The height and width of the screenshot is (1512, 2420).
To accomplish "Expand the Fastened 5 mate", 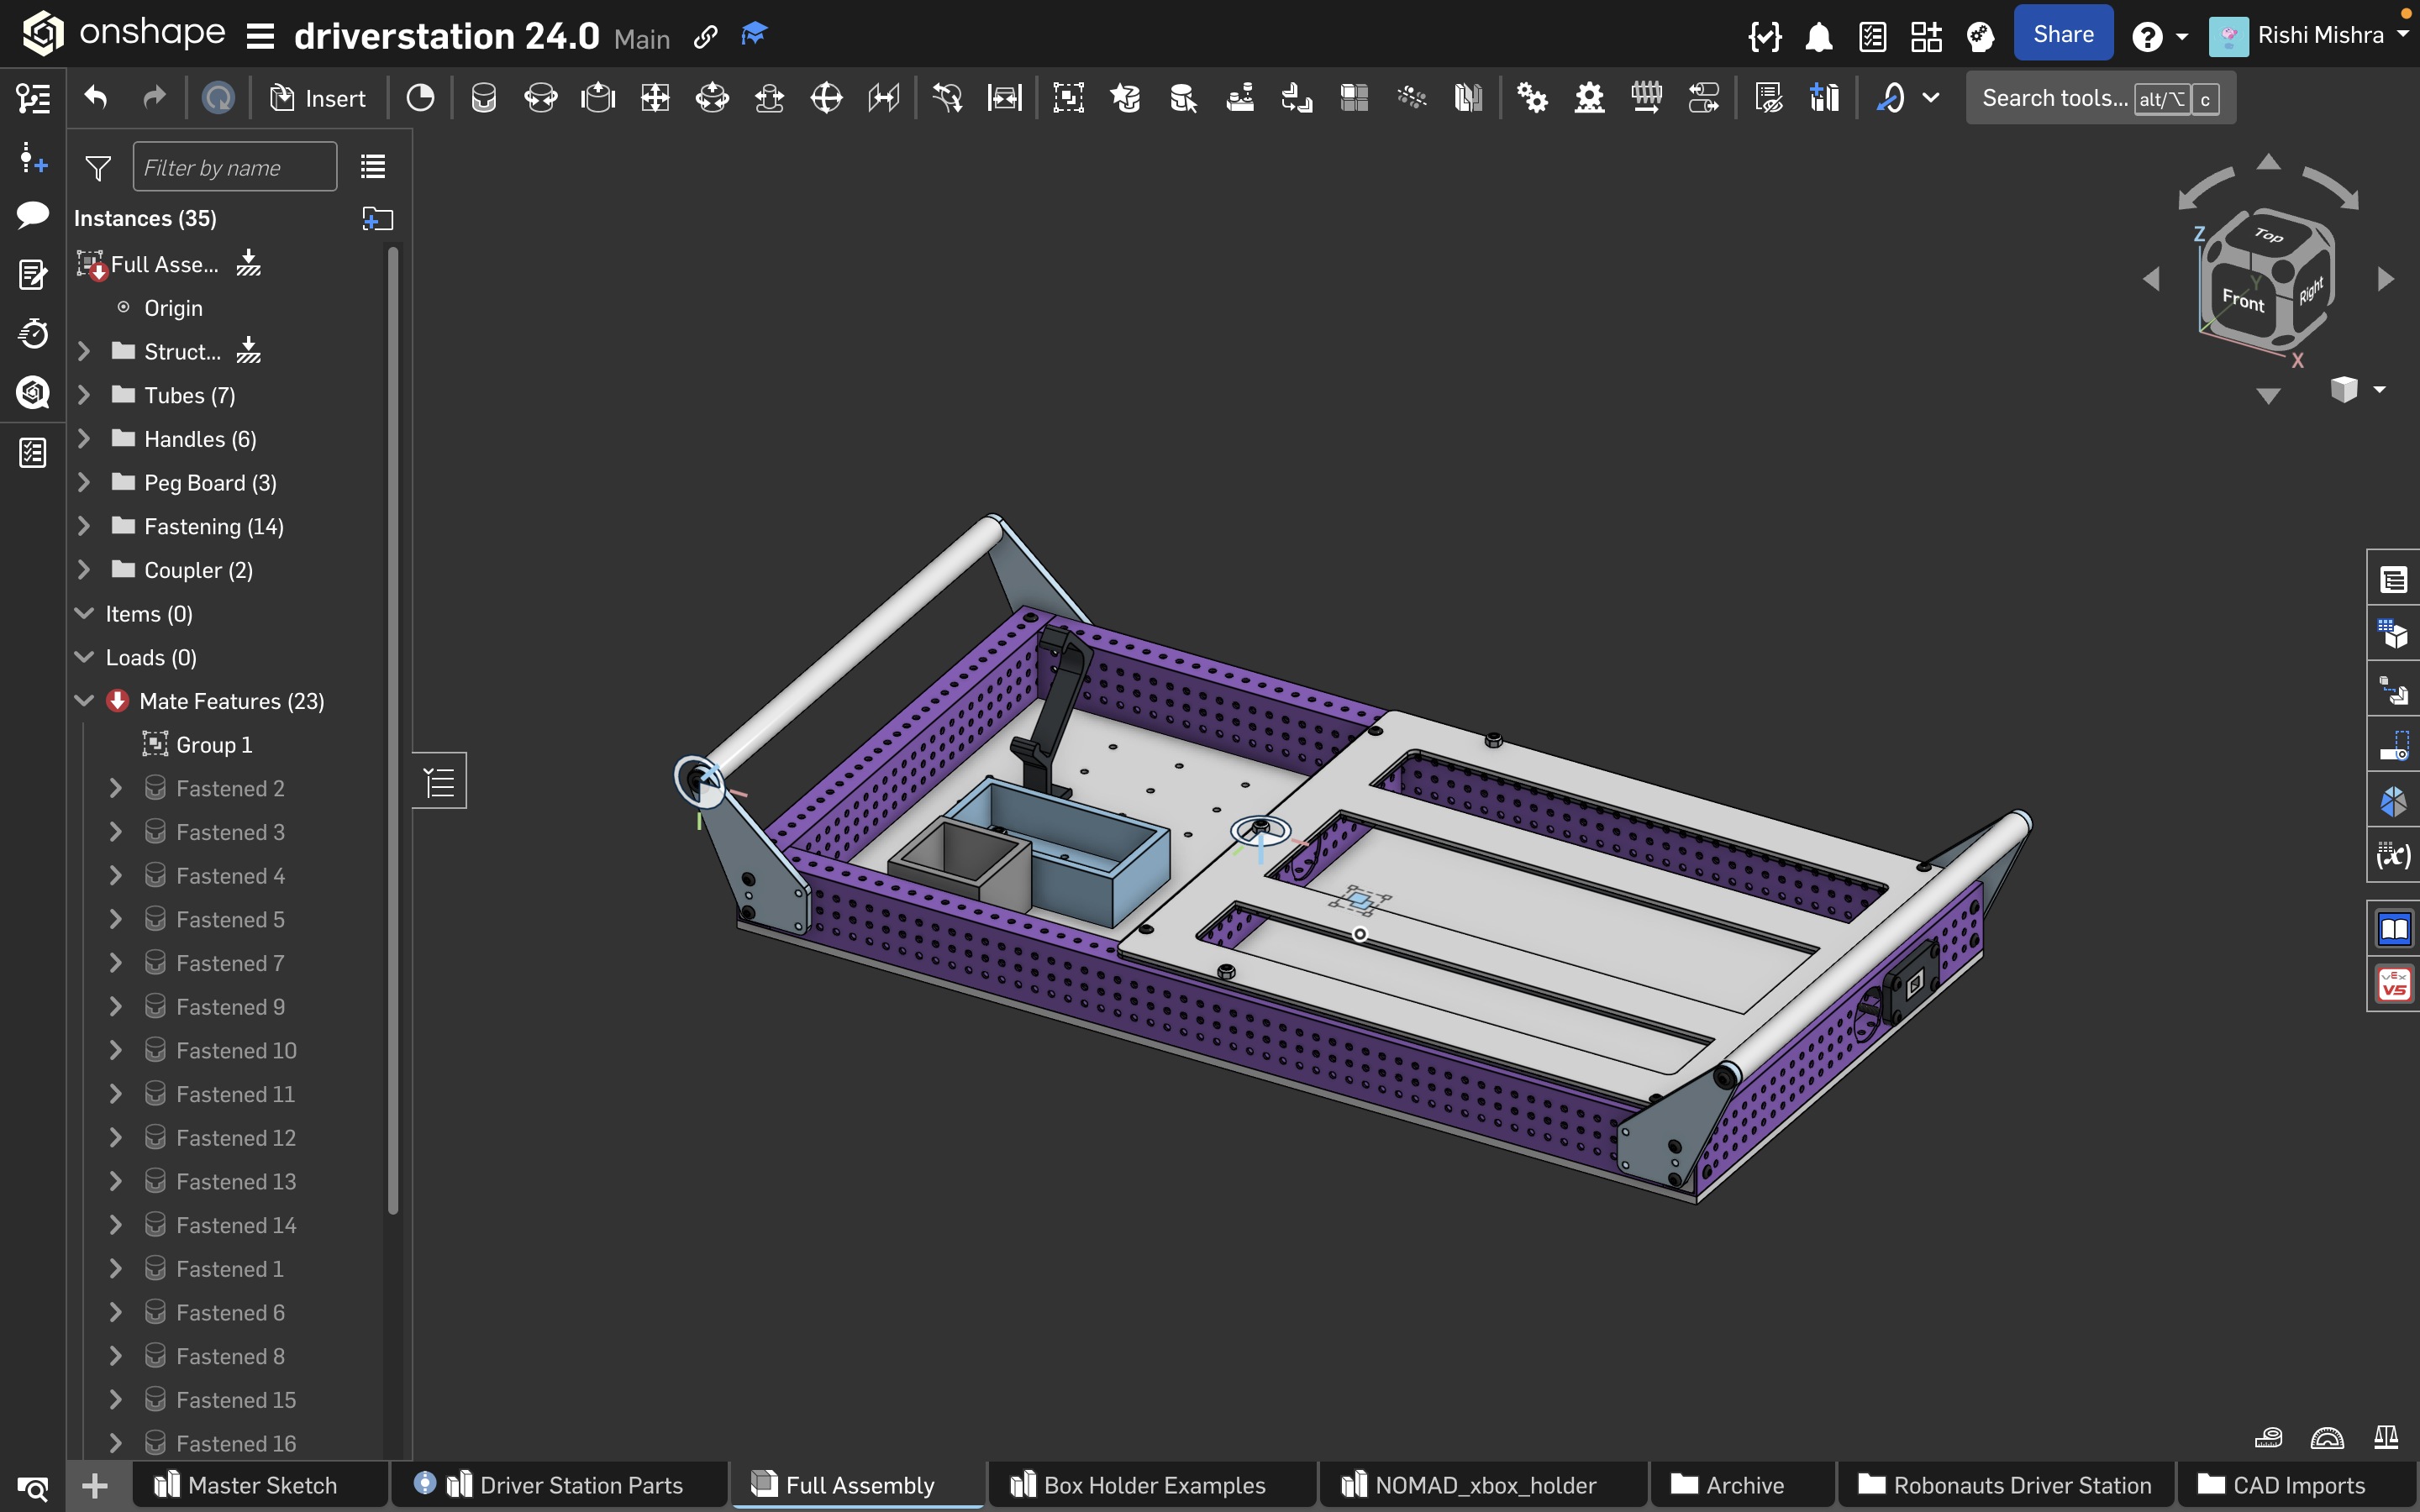I will coord(115,919).
